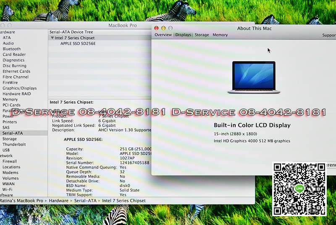The width and height of the screenshot is (336, 225).
Task: Click the Built-in Color LCD Display heading
Action: (x=252, y=125)
